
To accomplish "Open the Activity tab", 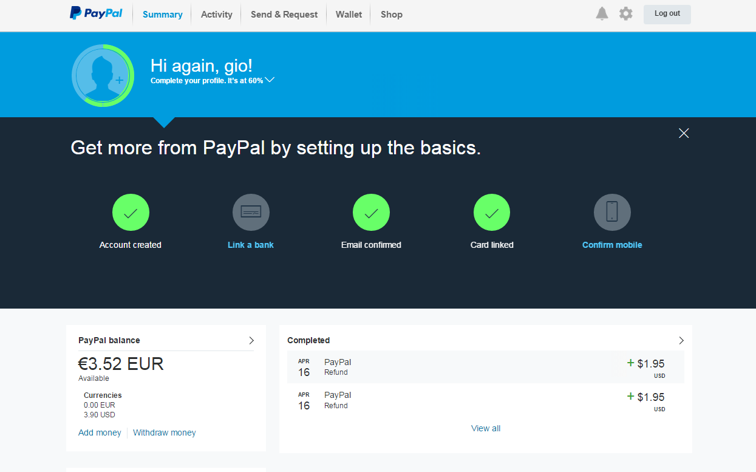I will click(217, 15).
